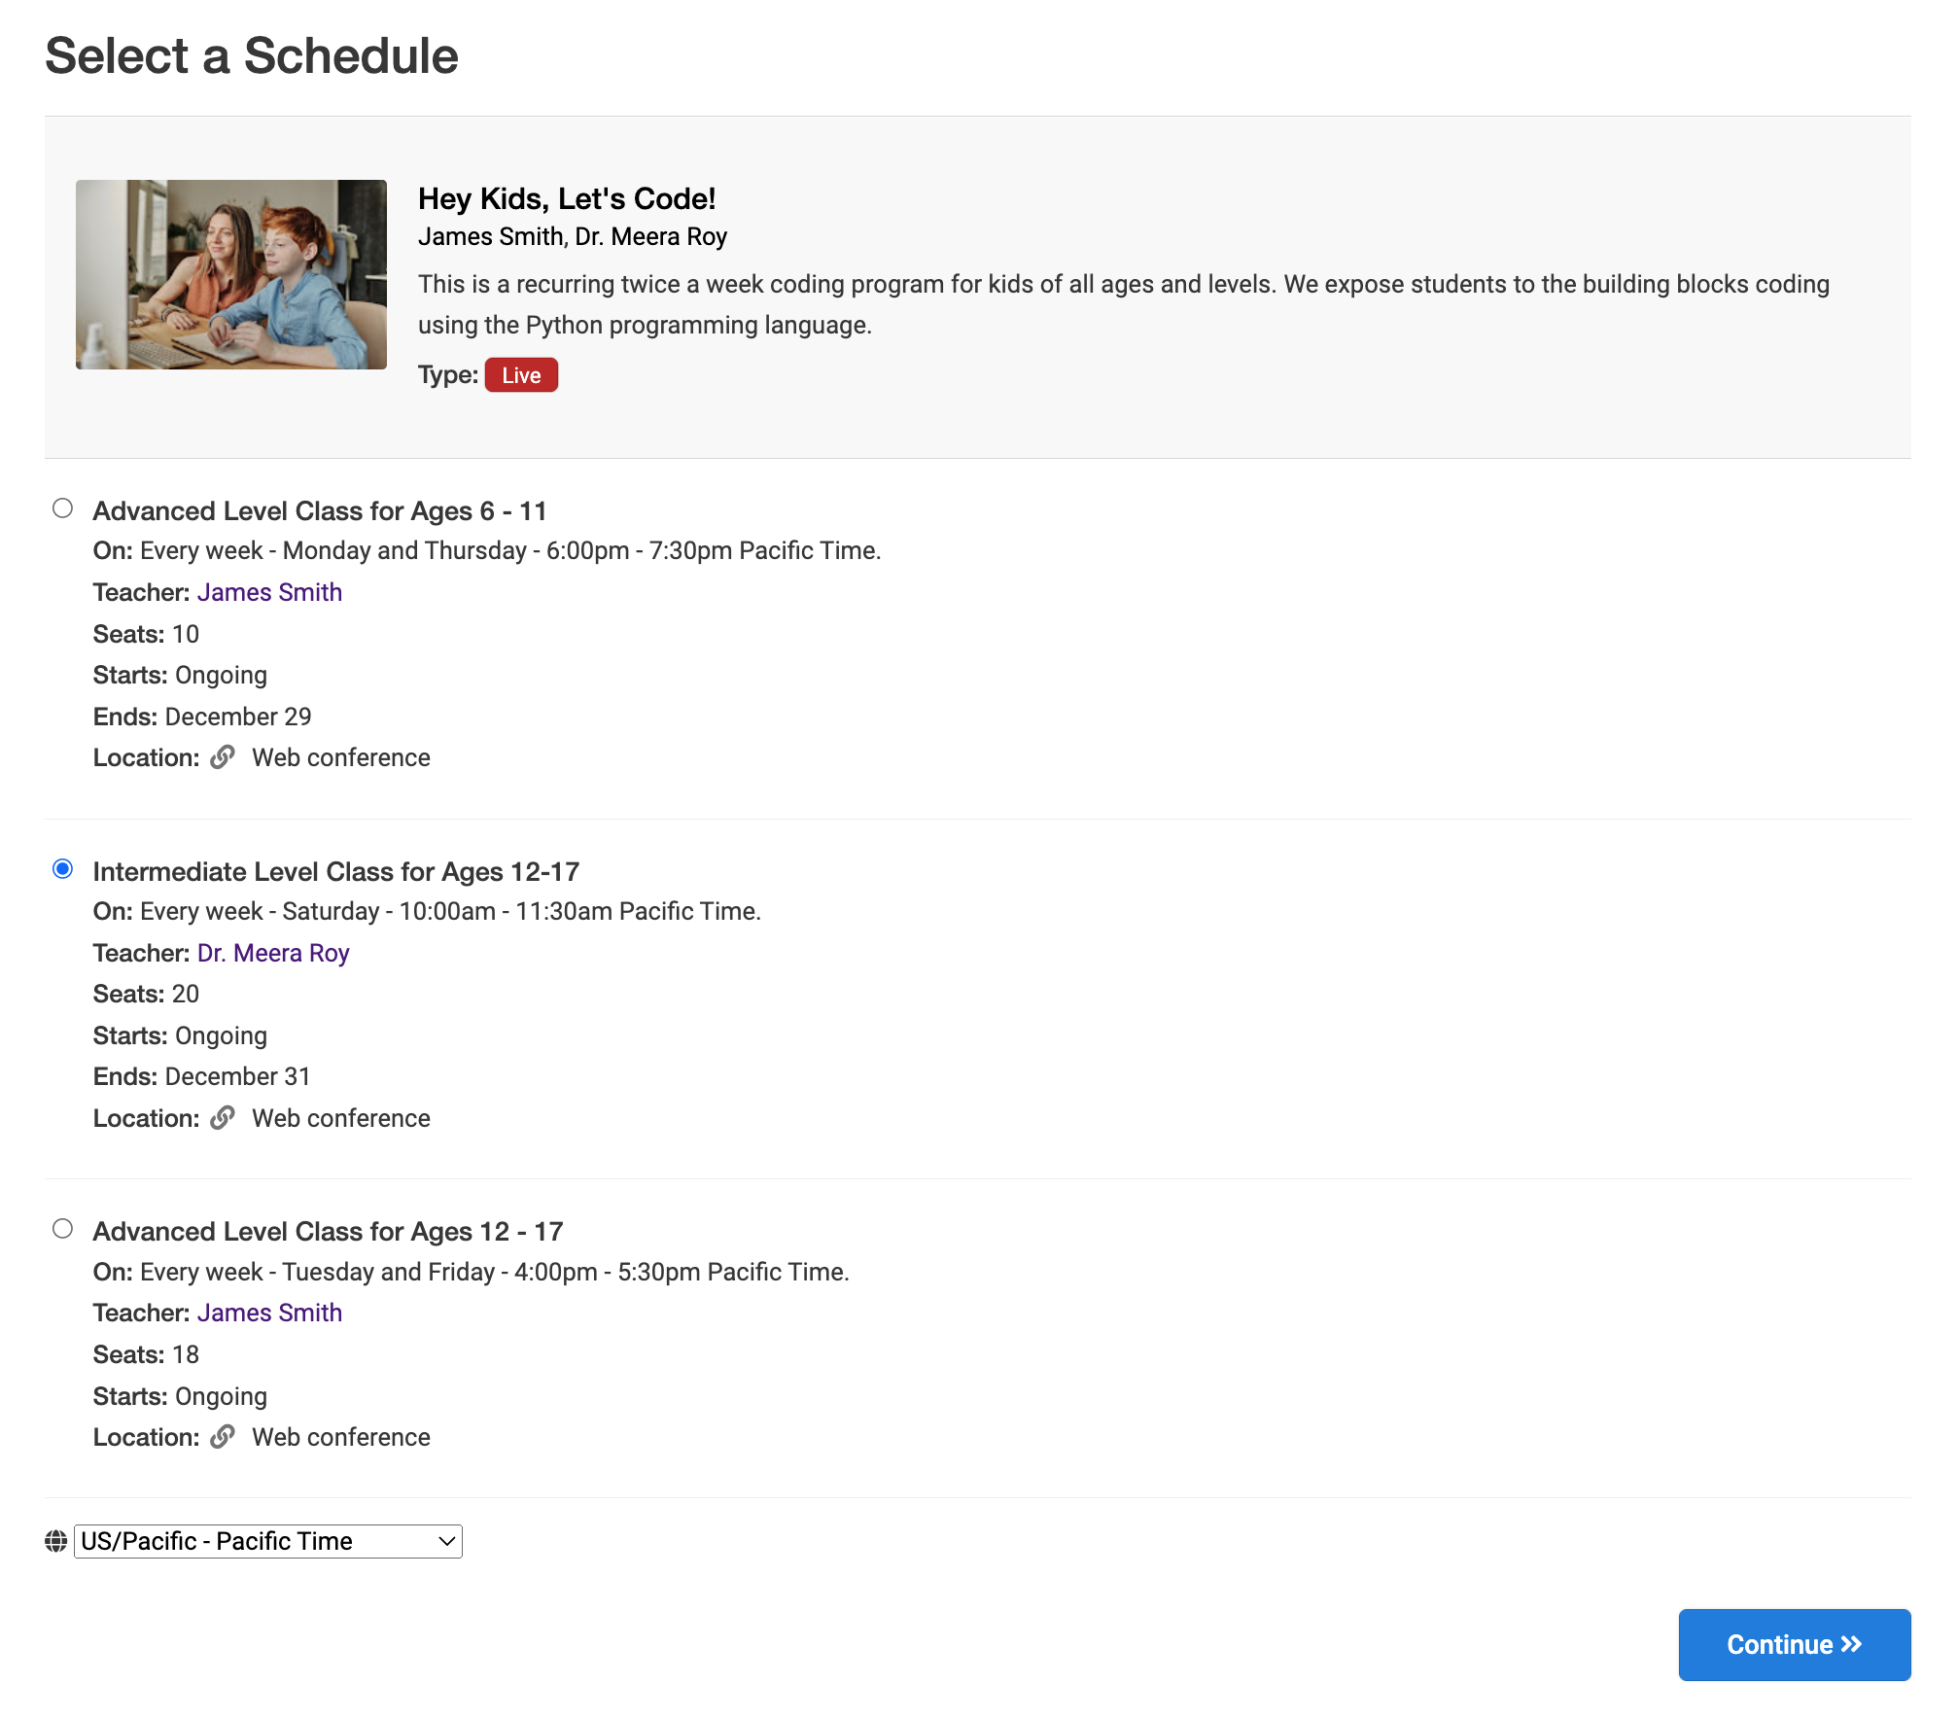Click the Web conference link in the last class
The height and width of the screenshot is (1717, 1958).
pos(341,1437)
